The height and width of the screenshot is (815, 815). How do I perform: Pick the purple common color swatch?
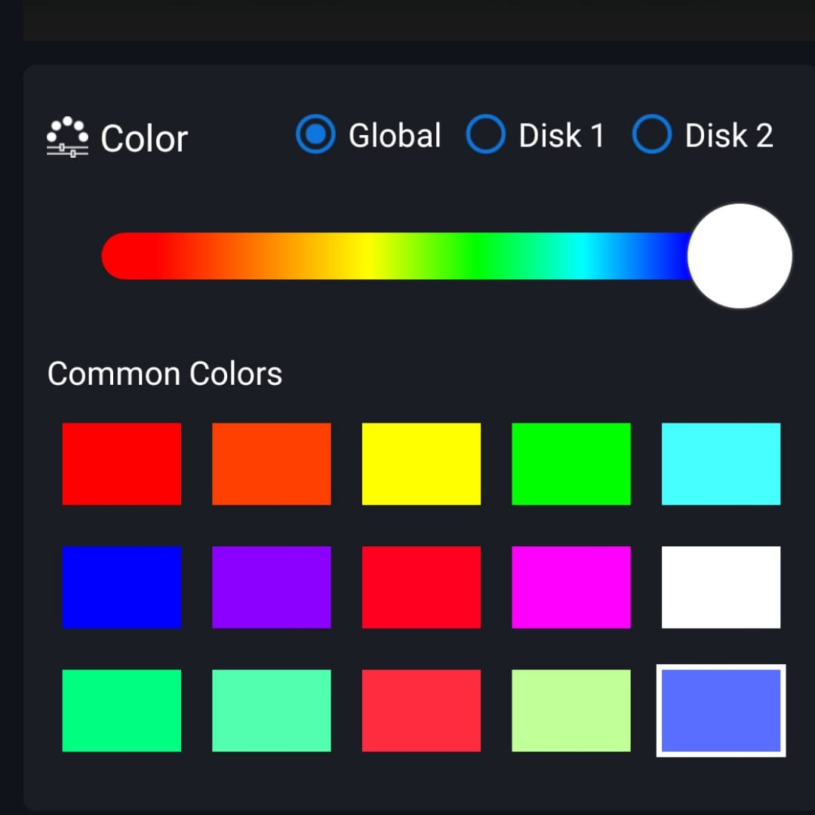[272, 587]
